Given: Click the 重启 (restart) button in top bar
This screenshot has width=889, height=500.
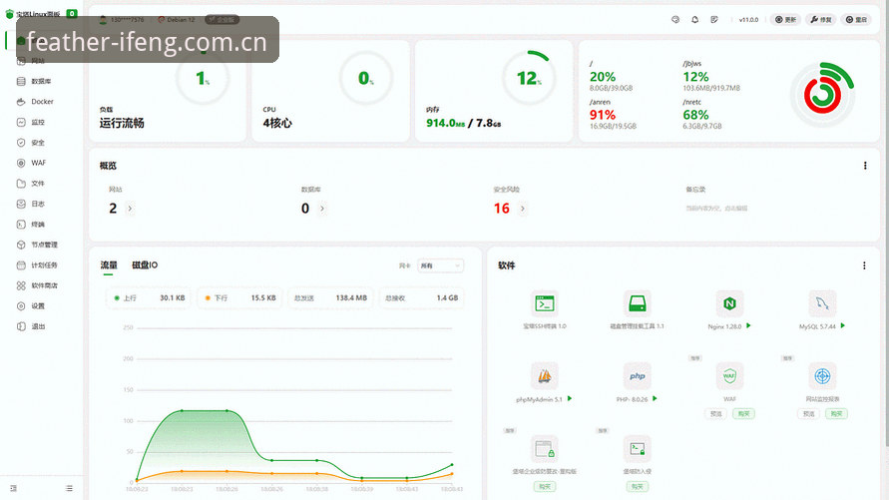Looking at the screenshot, I should tap(856, 19).
